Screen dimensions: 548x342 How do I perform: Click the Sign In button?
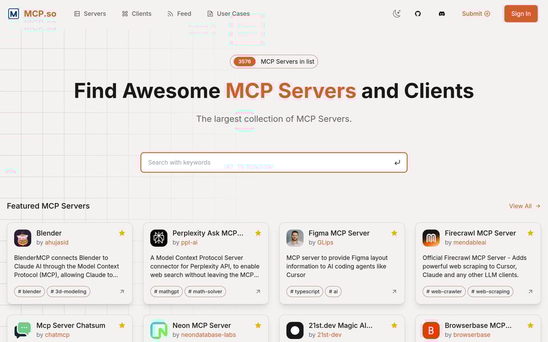click(x=521, y=14)
